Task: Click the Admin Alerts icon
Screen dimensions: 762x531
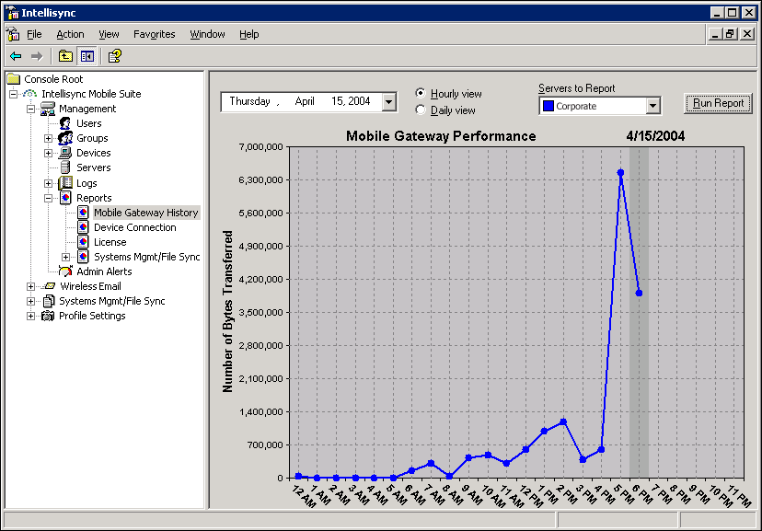Action: tap(65, 271)
